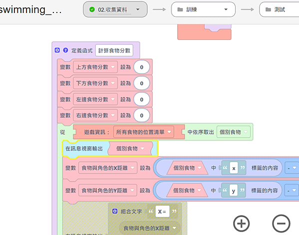Open 下方食物分數 variable dropdown

pos(95,83)
